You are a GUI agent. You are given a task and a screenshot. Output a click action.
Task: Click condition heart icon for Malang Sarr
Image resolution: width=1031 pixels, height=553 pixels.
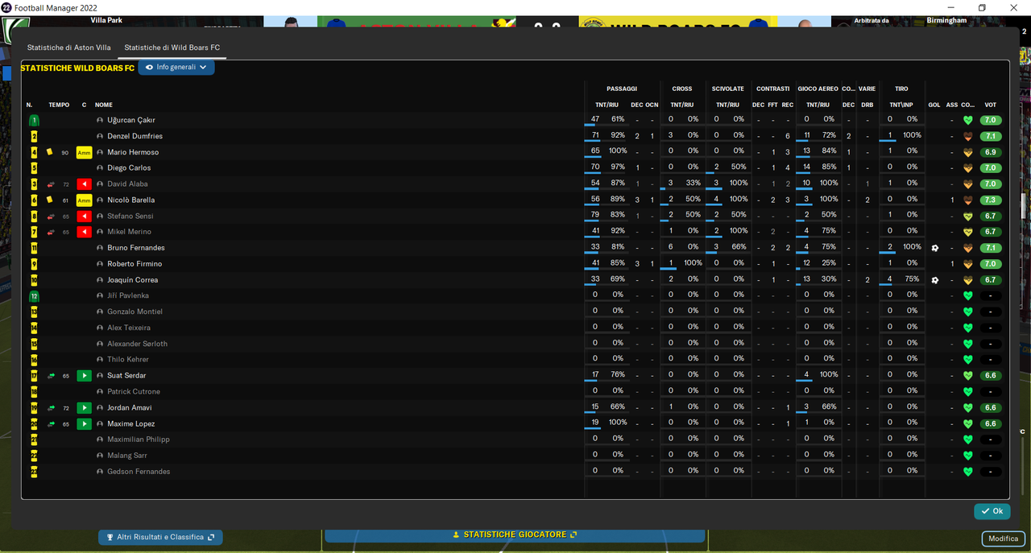968,456
